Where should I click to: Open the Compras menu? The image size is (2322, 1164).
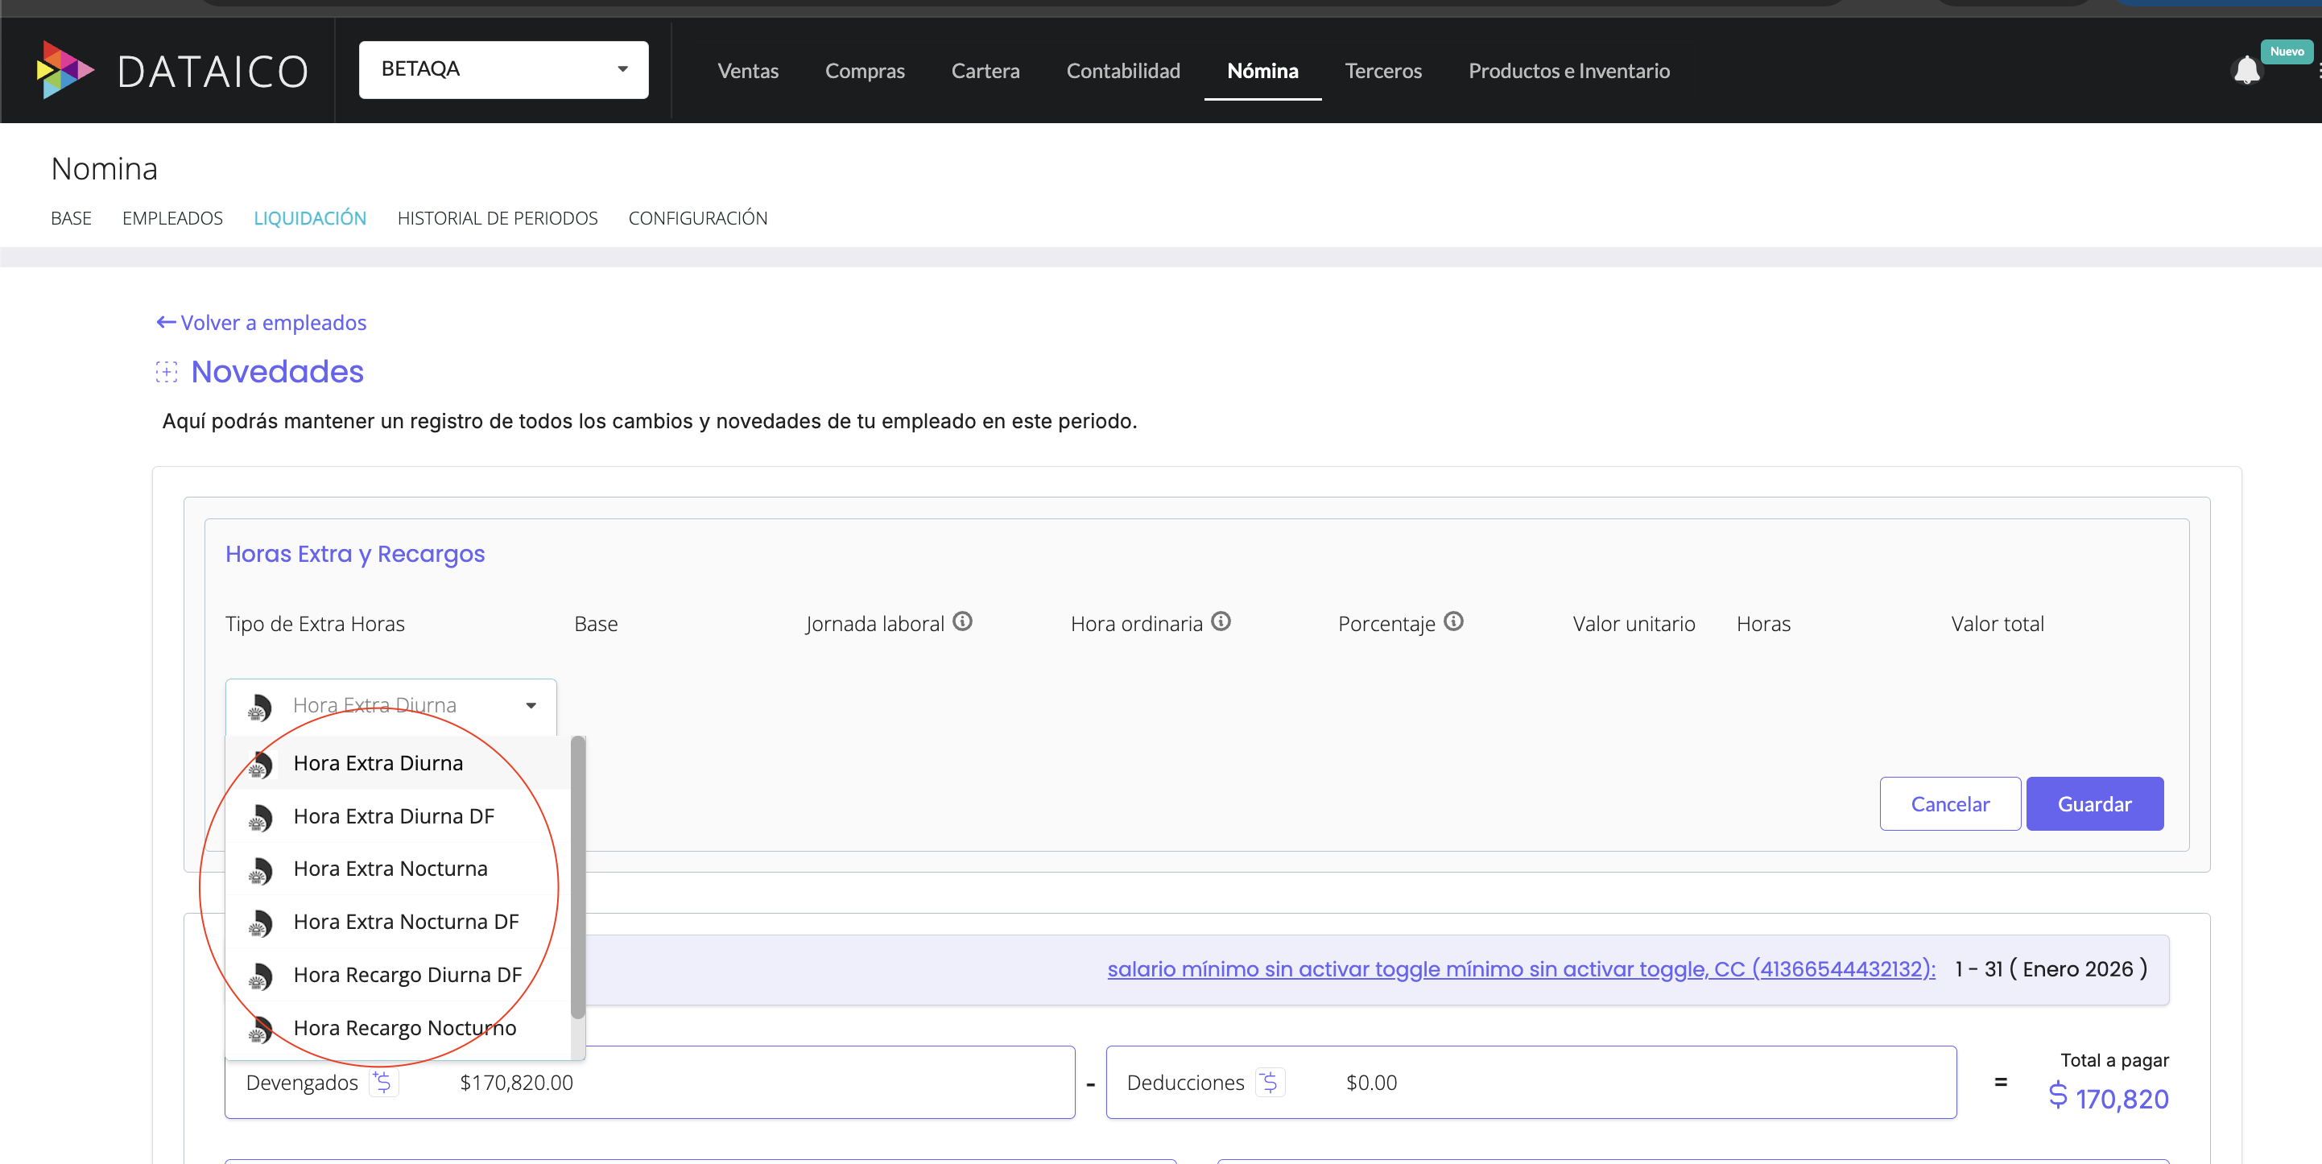point(865,70)
